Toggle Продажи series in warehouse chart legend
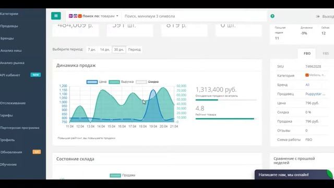The image size is (334, 188). 123,175
